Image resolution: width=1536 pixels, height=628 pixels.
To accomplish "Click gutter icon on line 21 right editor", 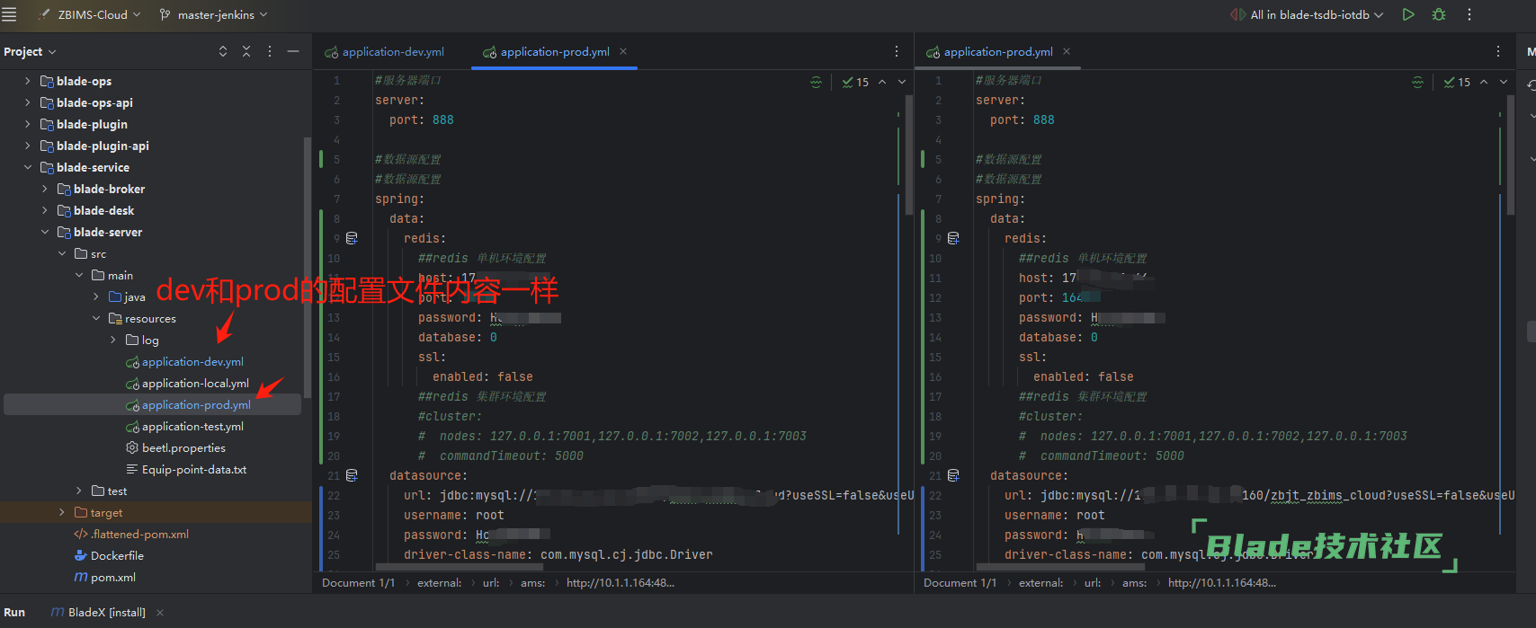I will point(953,475).
